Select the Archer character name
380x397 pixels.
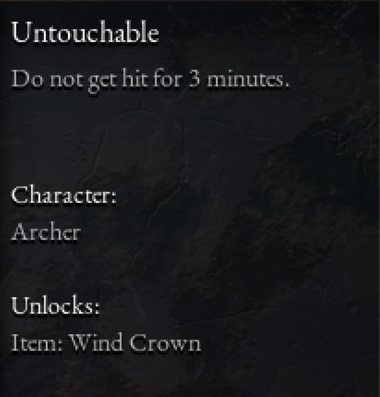pos(46,232)
